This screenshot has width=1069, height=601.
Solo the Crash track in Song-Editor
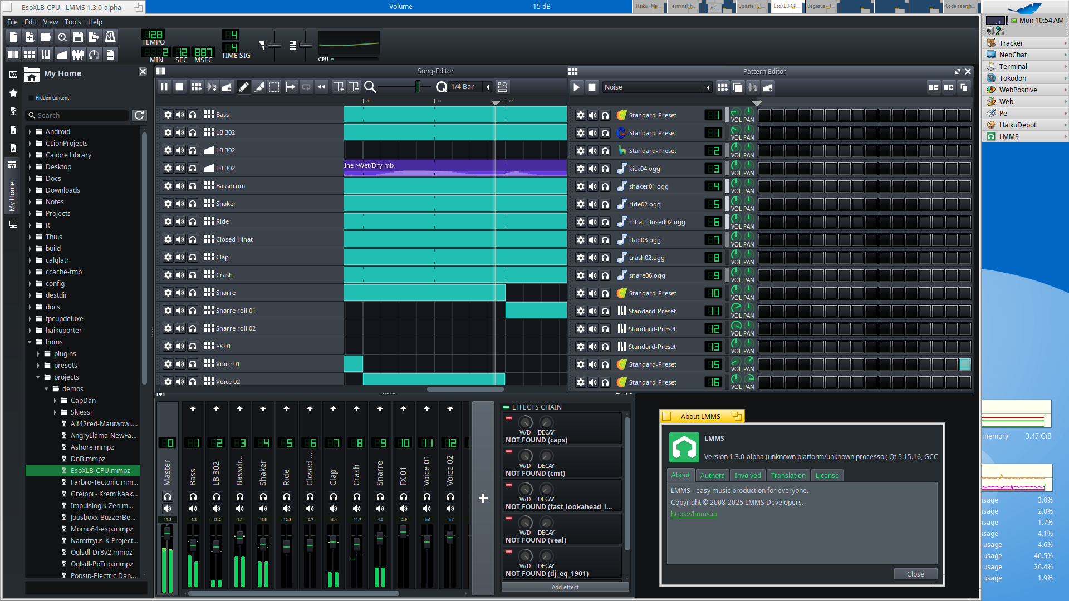pos(193,275)
